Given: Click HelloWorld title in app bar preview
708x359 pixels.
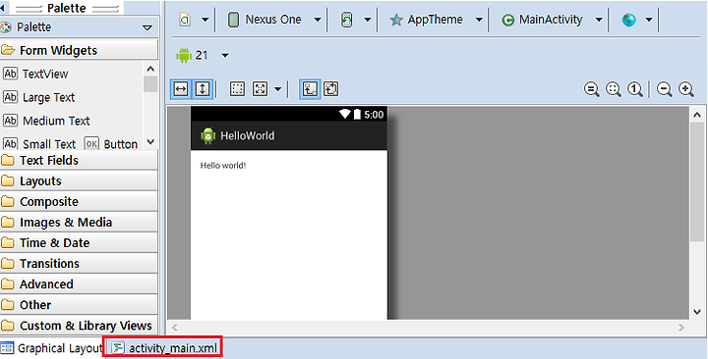Looking at the screenshot, I should [x=248, y=135].
